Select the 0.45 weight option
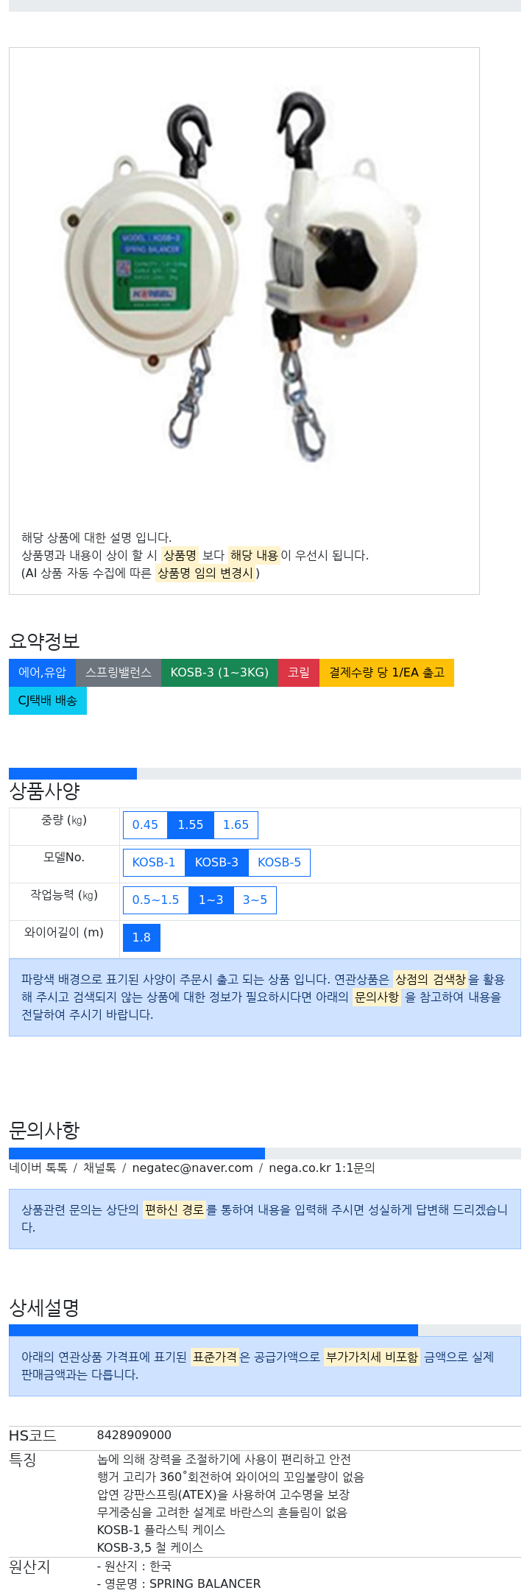 point(145,824)
